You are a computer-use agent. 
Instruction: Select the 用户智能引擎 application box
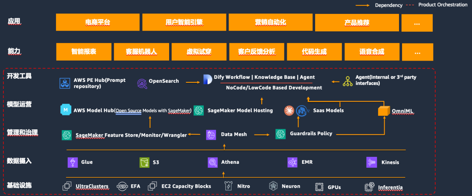coord(184,22)
